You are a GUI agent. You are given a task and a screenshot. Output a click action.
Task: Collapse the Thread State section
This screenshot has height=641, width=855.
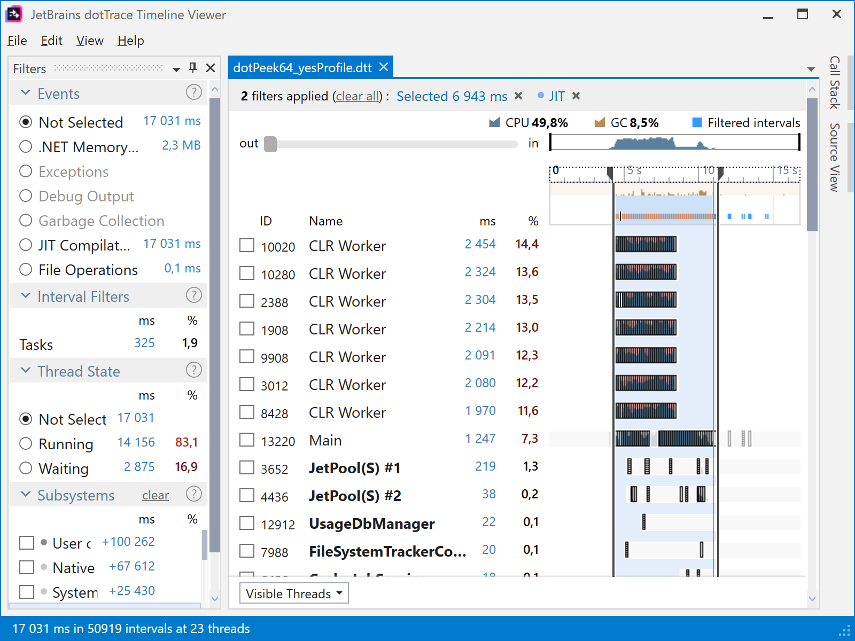point(25,370)
